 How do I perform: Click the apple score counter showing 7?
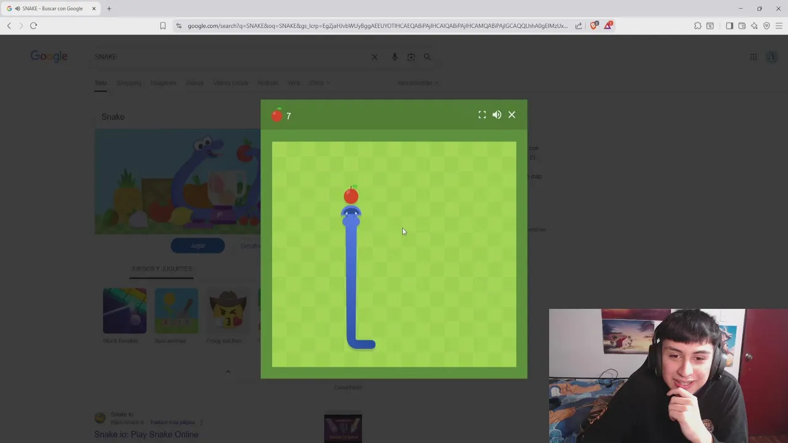click(x=281, y=115)
